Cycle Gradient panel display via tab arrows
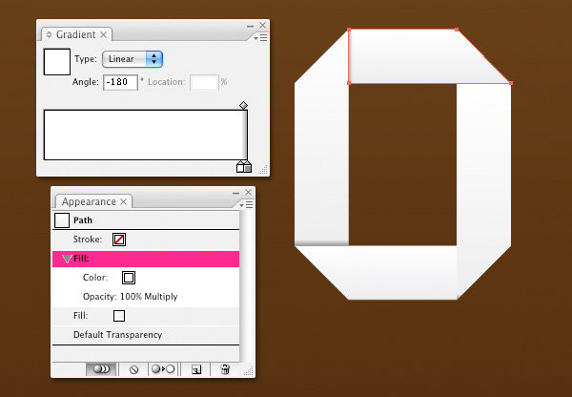Image resolution: width=572 pixels, height=397 pixels. (49, 34)
